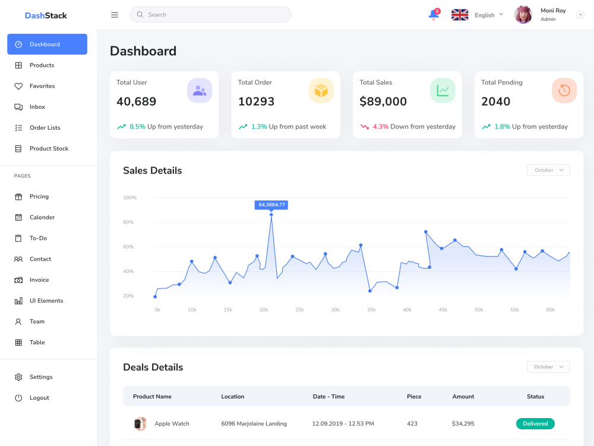Click the Product Stock icon
This screenshot has width=594, height=446.
(18, 149)
